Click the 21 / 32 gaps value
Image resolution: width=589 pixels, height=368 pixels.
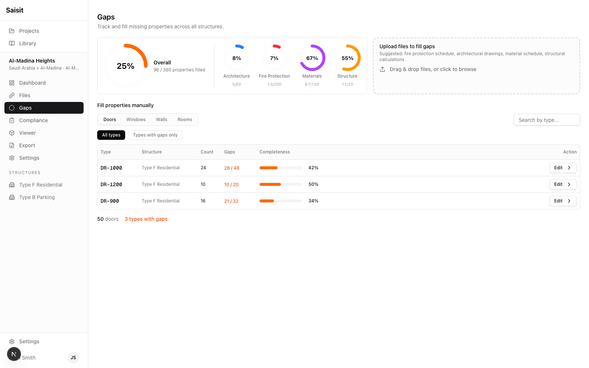click(x=231, y=201)
